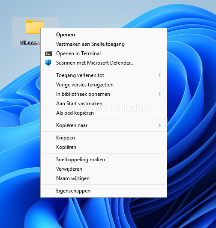Open the Kopiëren naar entry
Viewport: 216px width, 228px height.
tap(104, 125)
